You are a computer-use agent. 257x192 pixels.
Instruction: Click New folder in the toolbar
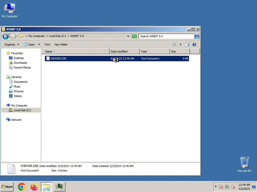coord(61,44)
